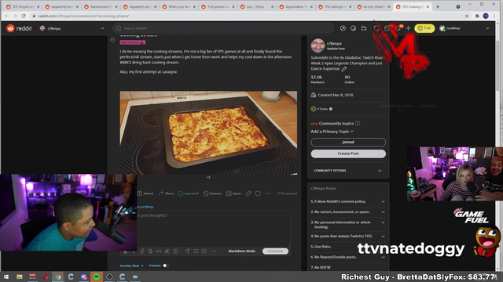This screenshot has height=282, width=503.
Task: Open Opera browser from the taskbar
Action: pos(46,277)
